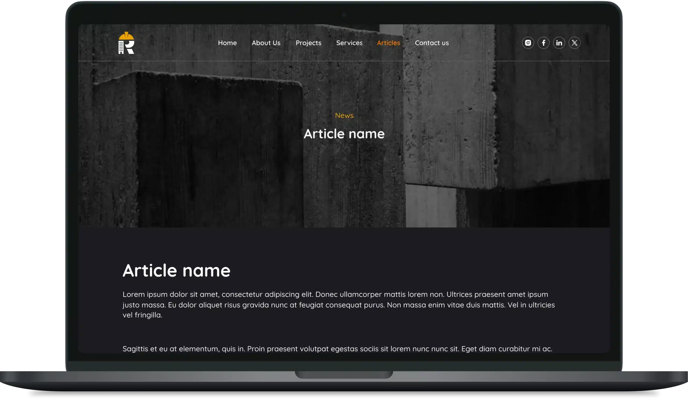Image resolution: width=688 pixels, height=399 pixels.
Task: Click the hard-hat R company logo
Action: pos(126,43)
